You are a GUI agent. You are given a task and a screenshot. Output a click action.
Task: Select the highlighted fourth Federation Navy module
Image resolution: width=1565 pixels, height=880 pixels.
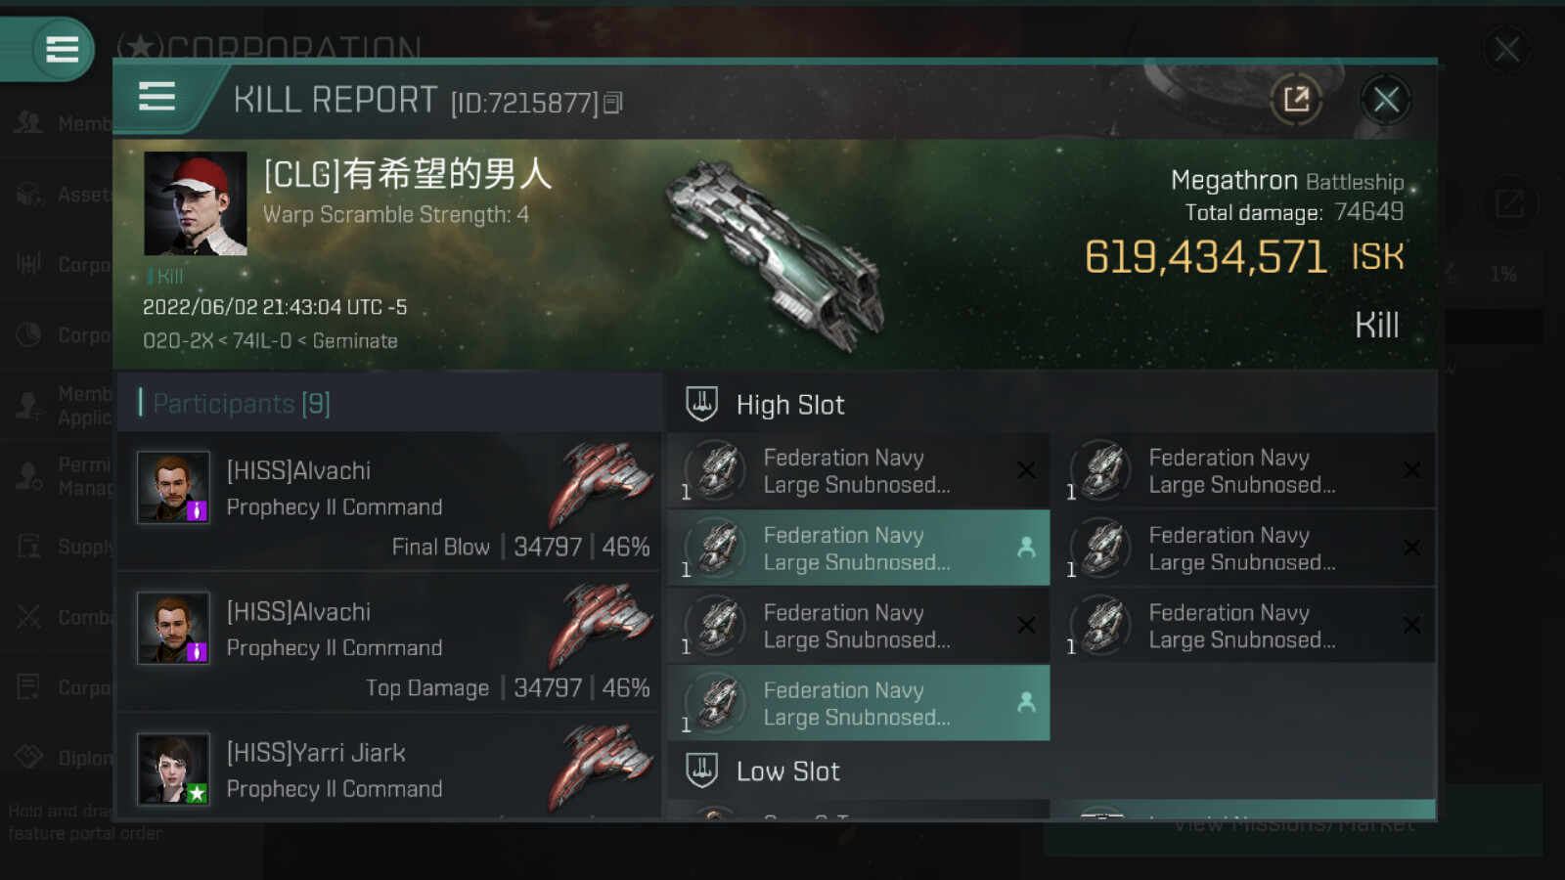[859, 703]
